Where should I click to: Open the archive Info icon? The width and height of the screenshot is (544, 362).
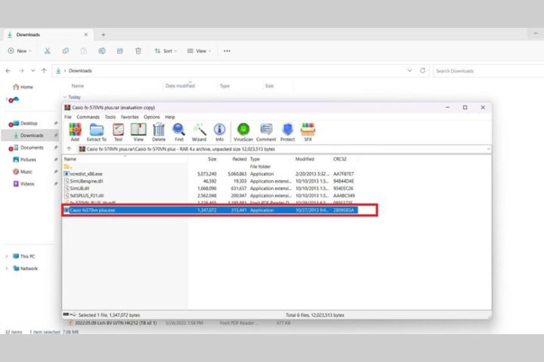point(219,130)
